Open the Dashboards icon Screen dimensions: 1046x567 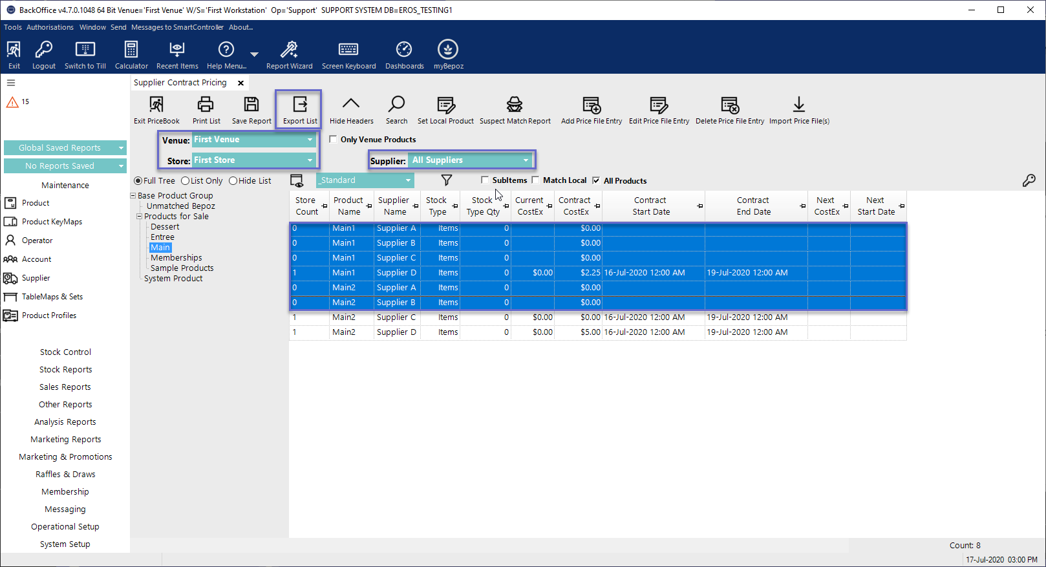tap(404, 50)
